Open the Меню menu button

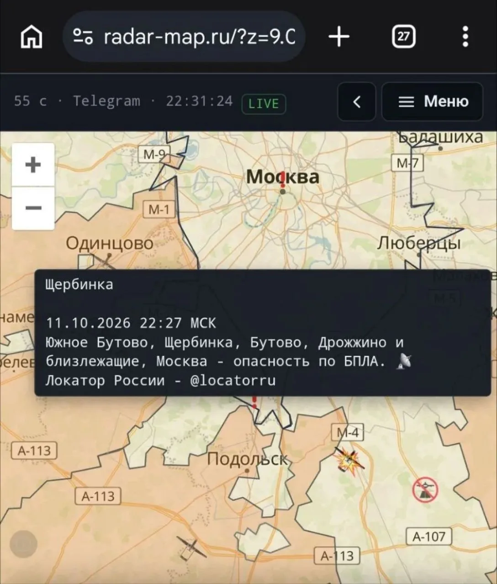(x=432, y=101)
